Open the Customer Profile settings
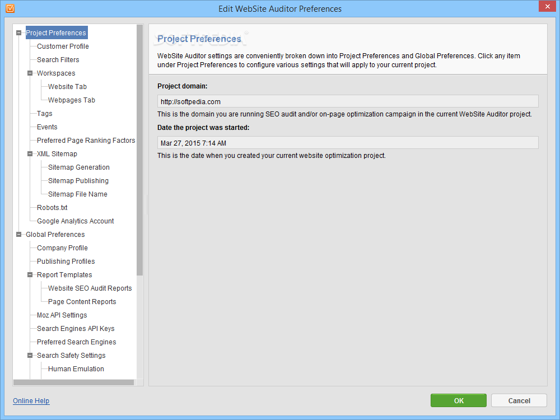 point(63,46)
